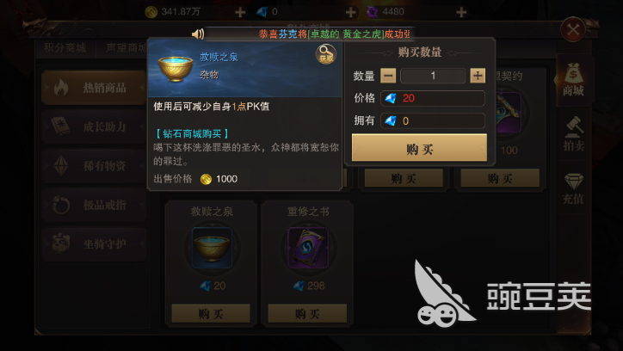Select the 成长助力 category

click(x=94, y=126)
